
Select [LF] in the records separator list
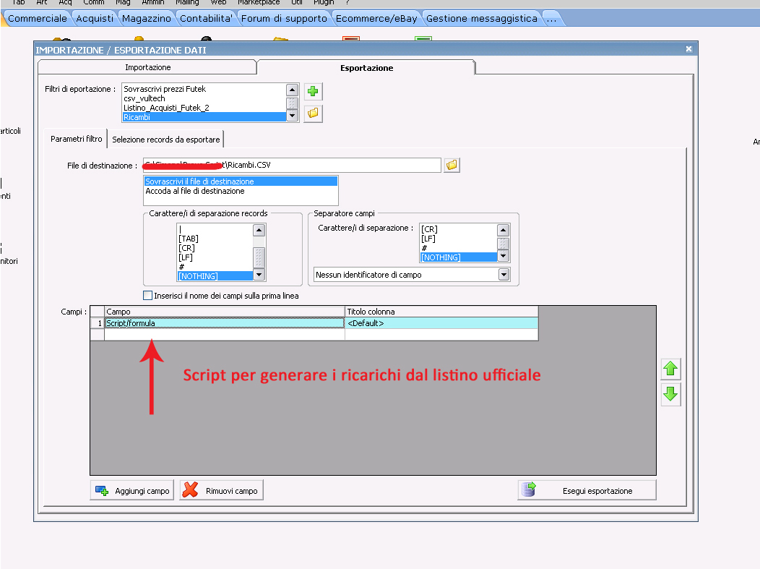point(215,257)
